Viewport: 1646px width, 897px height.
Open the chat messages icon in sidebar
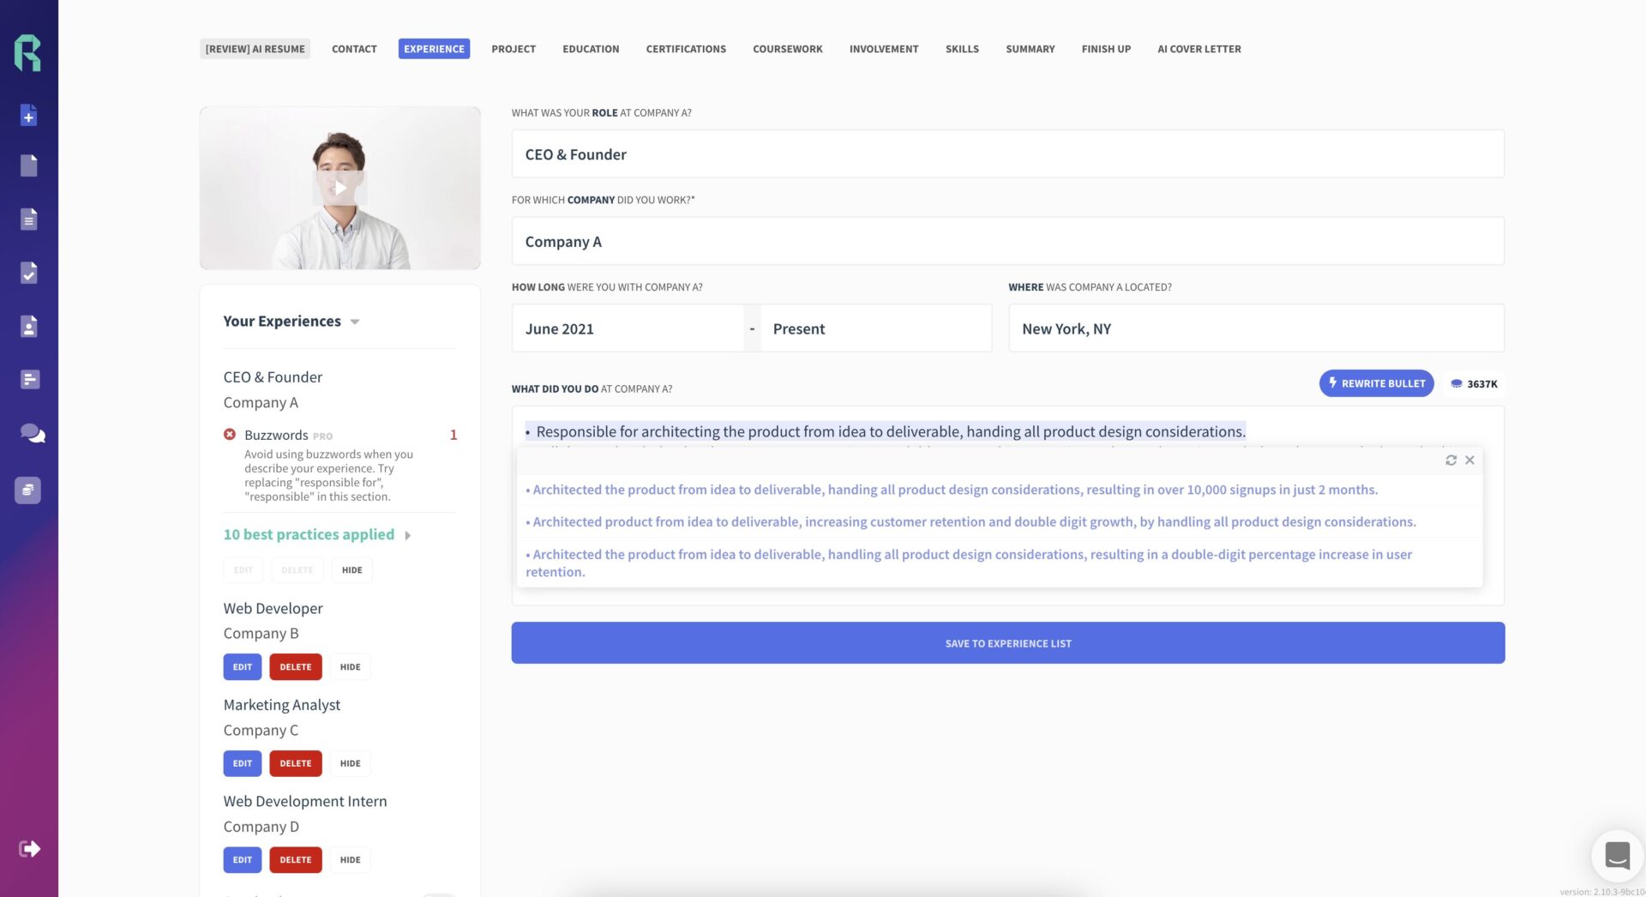30,434
